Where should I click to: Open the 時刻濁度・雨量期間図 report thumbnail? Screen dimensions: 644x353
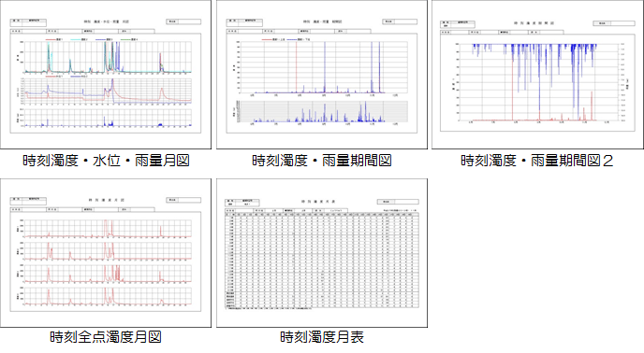(322, 74)
